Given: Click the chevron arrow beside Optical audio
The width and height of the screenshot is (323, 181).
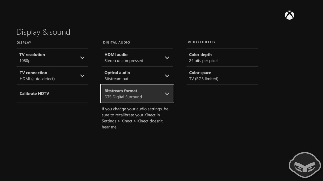Looking at the screenshot, I should coord(167,76).
